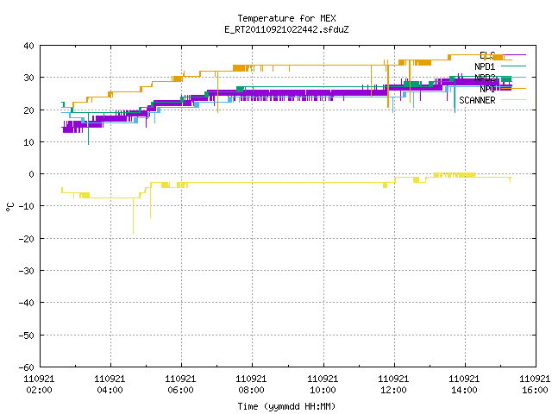This screenshot has height=414, width=552.
Task: Click the y-axis value '-10'
Action: (27, 206)
